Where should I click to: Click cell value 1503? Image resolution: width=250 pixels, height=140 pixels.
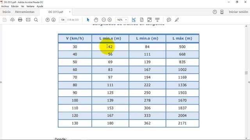point(182,93)
